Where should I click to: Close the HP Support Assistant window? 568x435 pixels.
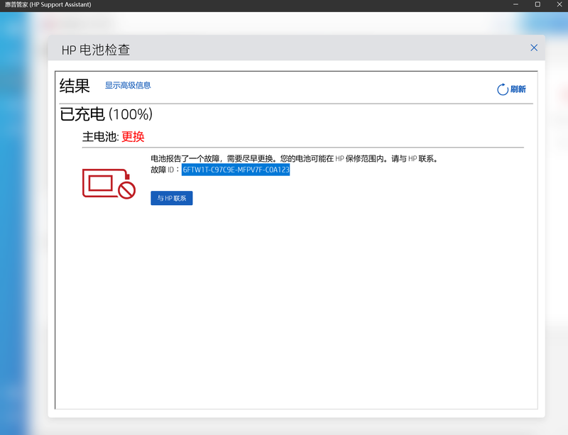[x=559, y=5]
